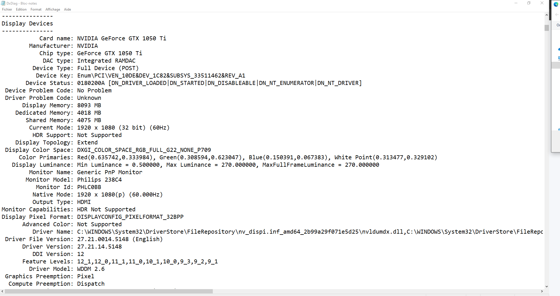Open the Fichier menu

coord(7,9)
